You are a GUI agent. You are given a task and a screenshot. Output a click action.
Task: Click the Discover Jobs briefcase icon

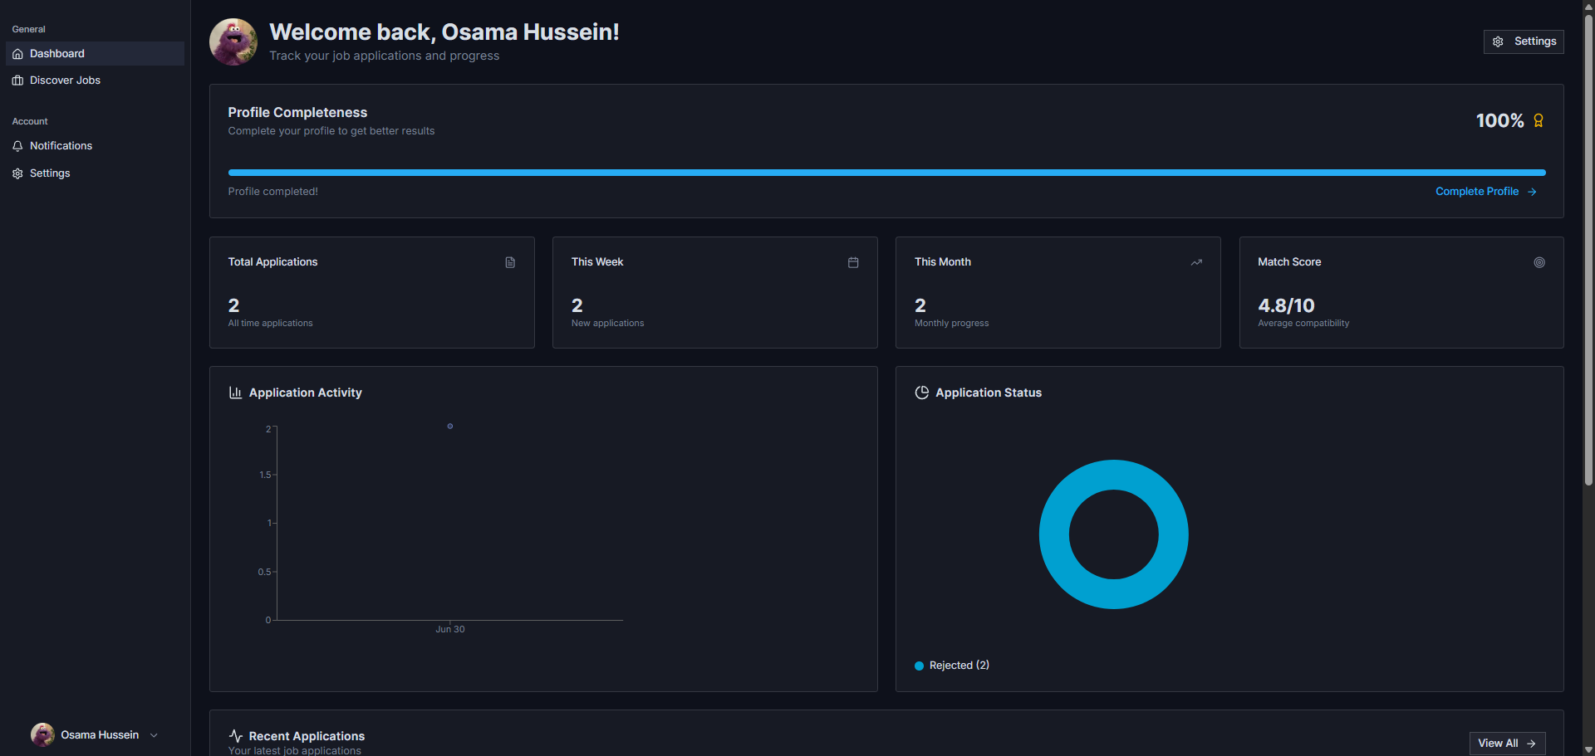tap(17, 80)
